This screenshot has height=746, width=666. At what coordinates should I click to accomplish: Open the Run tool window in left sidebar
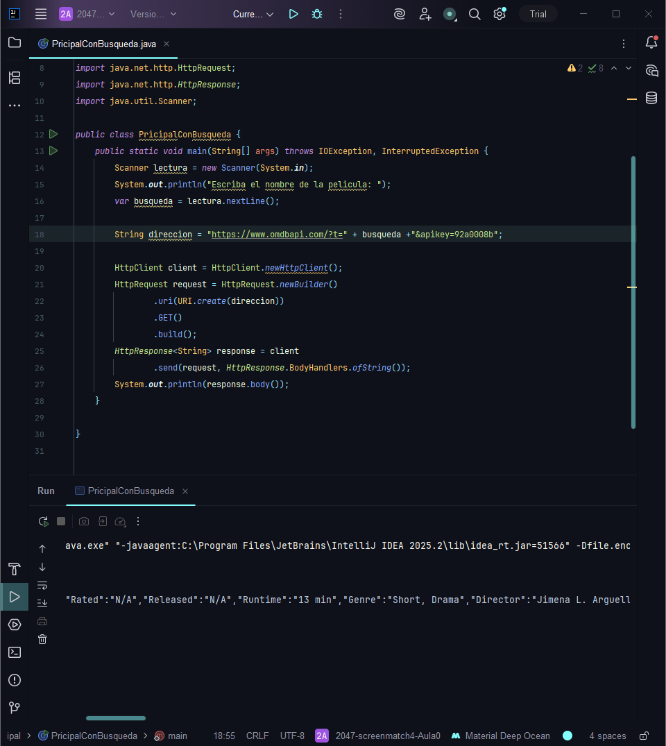click(x=15, y=597)
